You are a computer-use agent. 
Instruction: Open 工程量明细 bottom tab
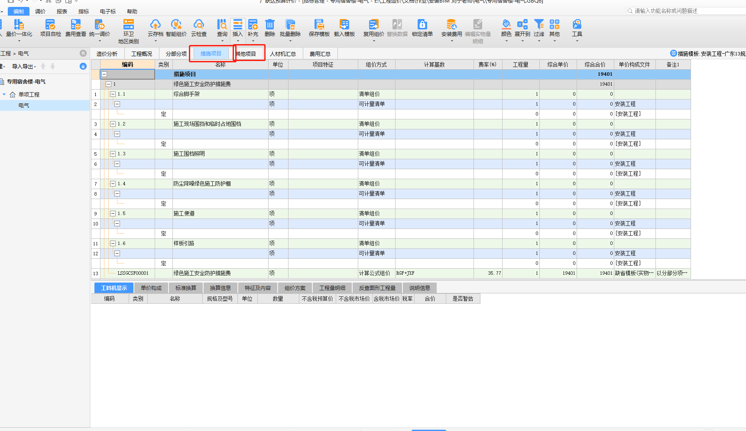[332, 288]
